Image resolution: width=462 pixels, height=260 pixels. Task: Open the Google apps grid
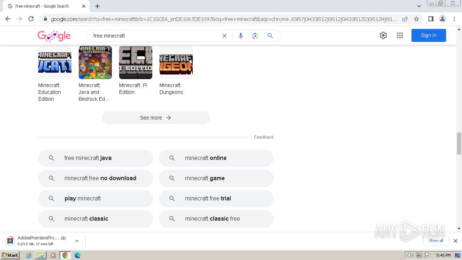click(400, 35)
